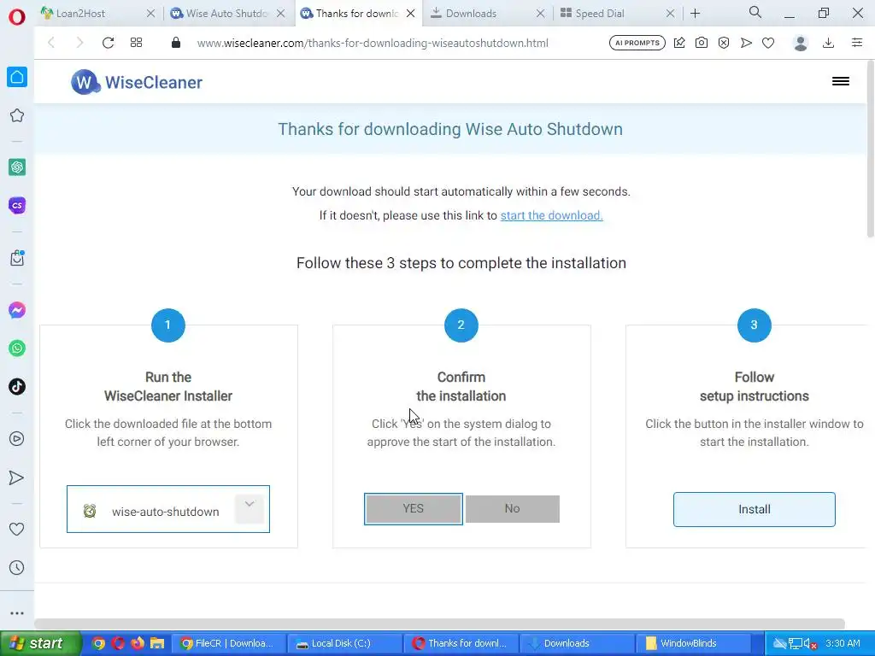The width and height of the screenshot is (875, 656).
Task: Open the user profile avatar
Action: click(801, 43)
